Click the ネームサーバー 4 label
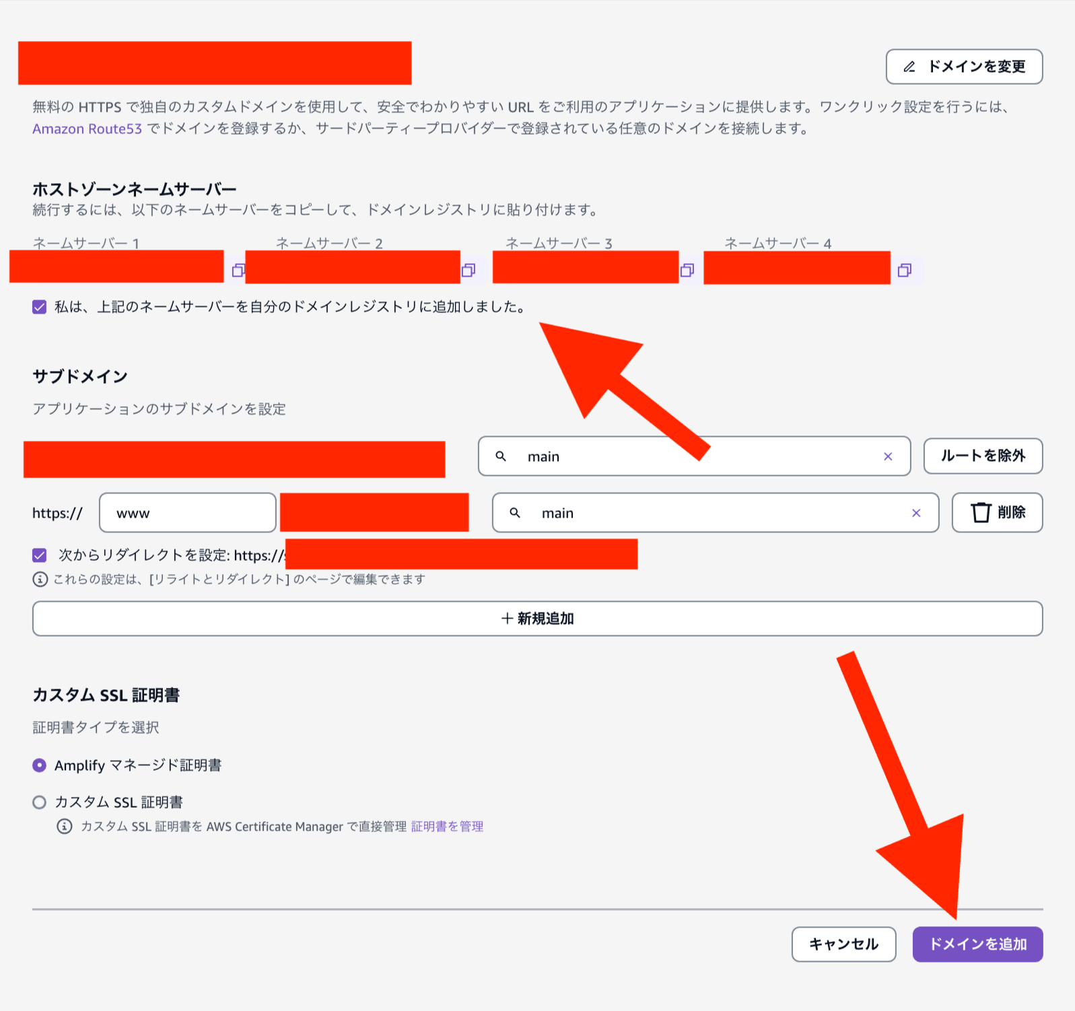The image size is (1075, 1011). tap(777, 243)
